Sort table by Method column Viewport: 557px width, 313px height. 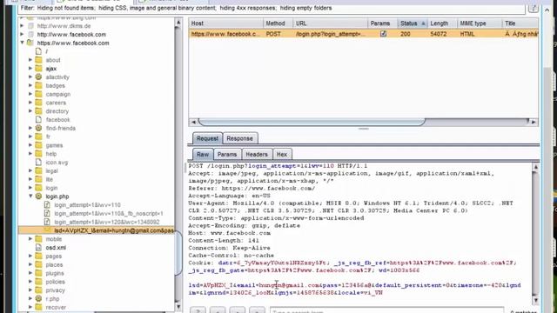[278, 23]
